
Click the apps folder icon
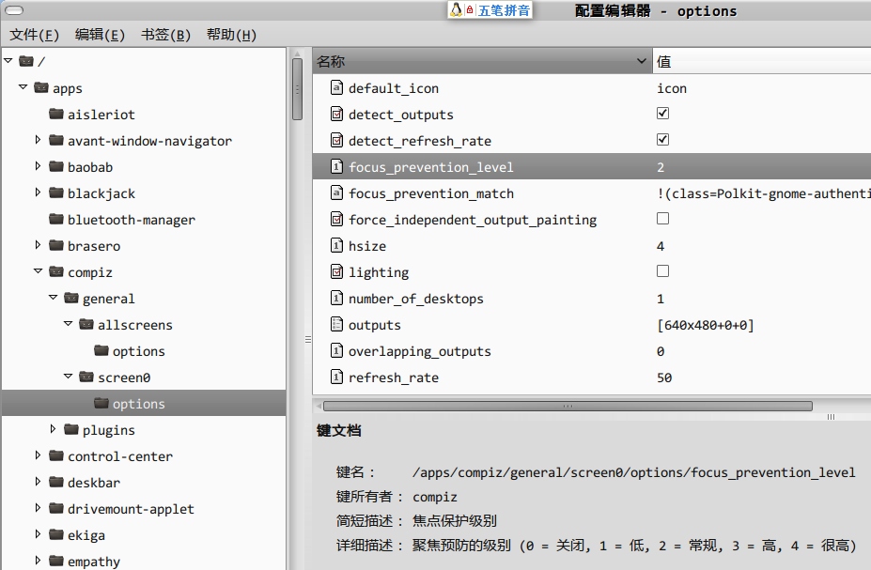tap(41, 87)
